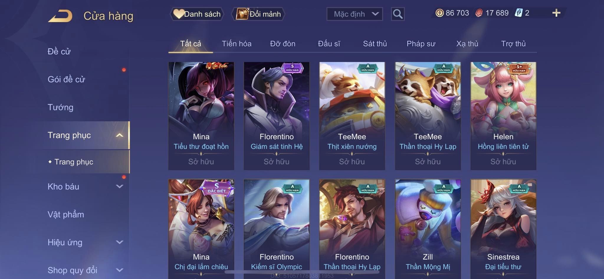Expand the Hiệu ứng sidebar section
604x279 pixels.
(119, 242)
